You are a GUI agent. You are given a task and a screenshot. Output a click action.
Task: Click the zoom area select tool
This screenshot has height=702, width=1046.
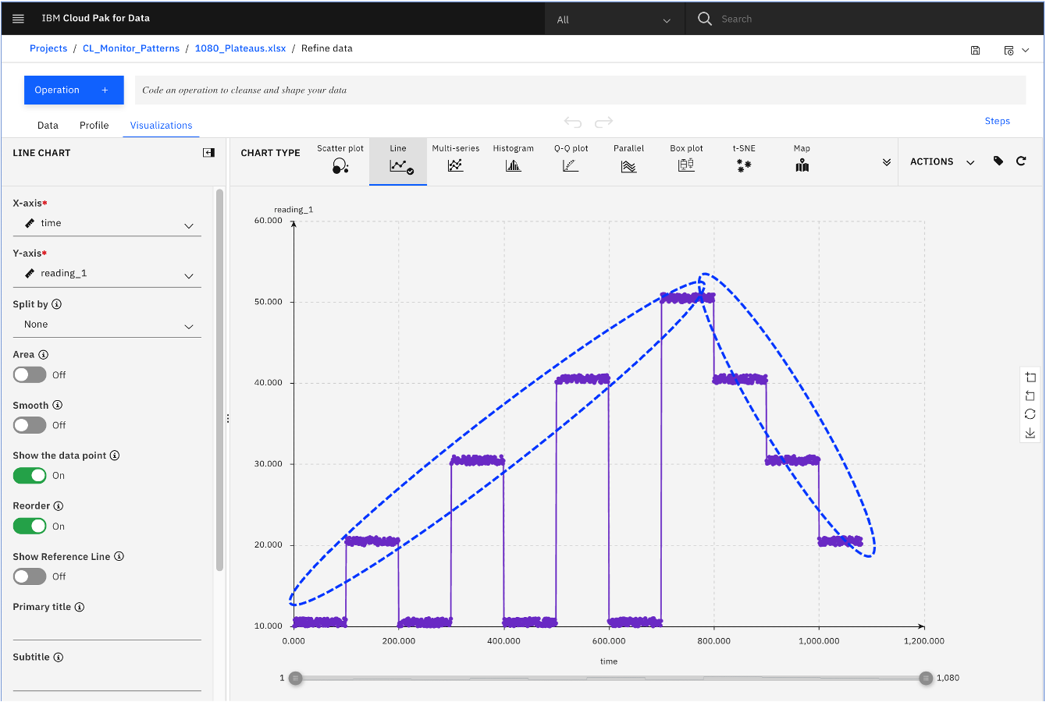point(1030,378)
